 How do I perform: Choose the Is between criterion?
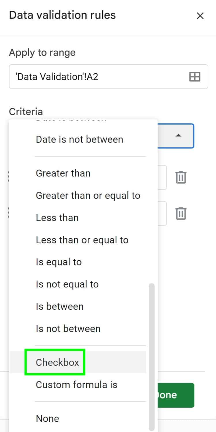point(59,306)
